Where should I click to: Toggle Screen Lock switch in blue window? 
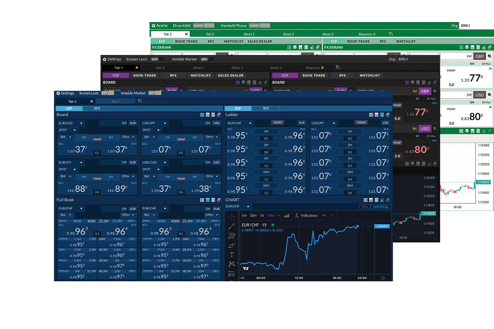108,93
